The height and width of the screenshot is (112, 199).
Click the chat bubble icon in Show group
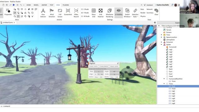[36, 9]
